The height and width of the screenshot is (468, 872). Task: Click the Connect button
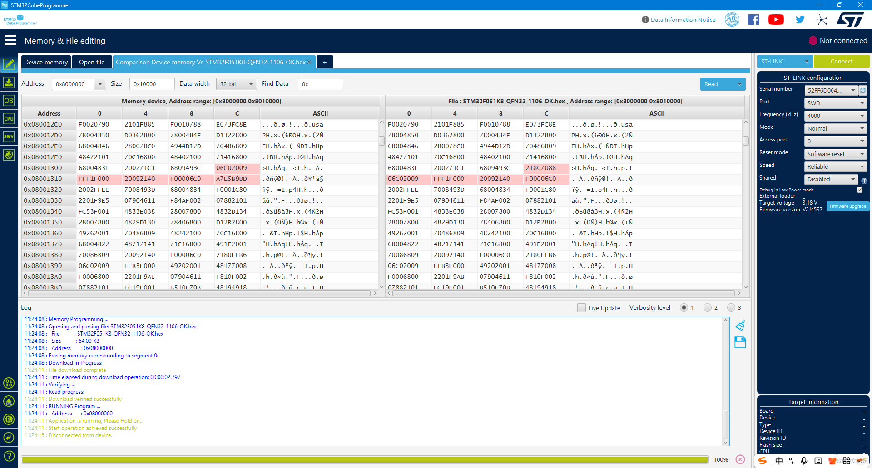(x=842, y=61)
